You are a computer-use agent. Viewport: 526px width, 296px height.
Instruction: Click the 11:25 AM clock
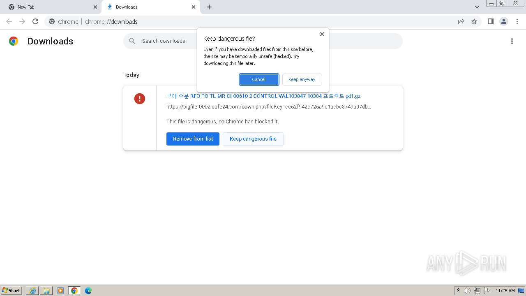[505, 291]
